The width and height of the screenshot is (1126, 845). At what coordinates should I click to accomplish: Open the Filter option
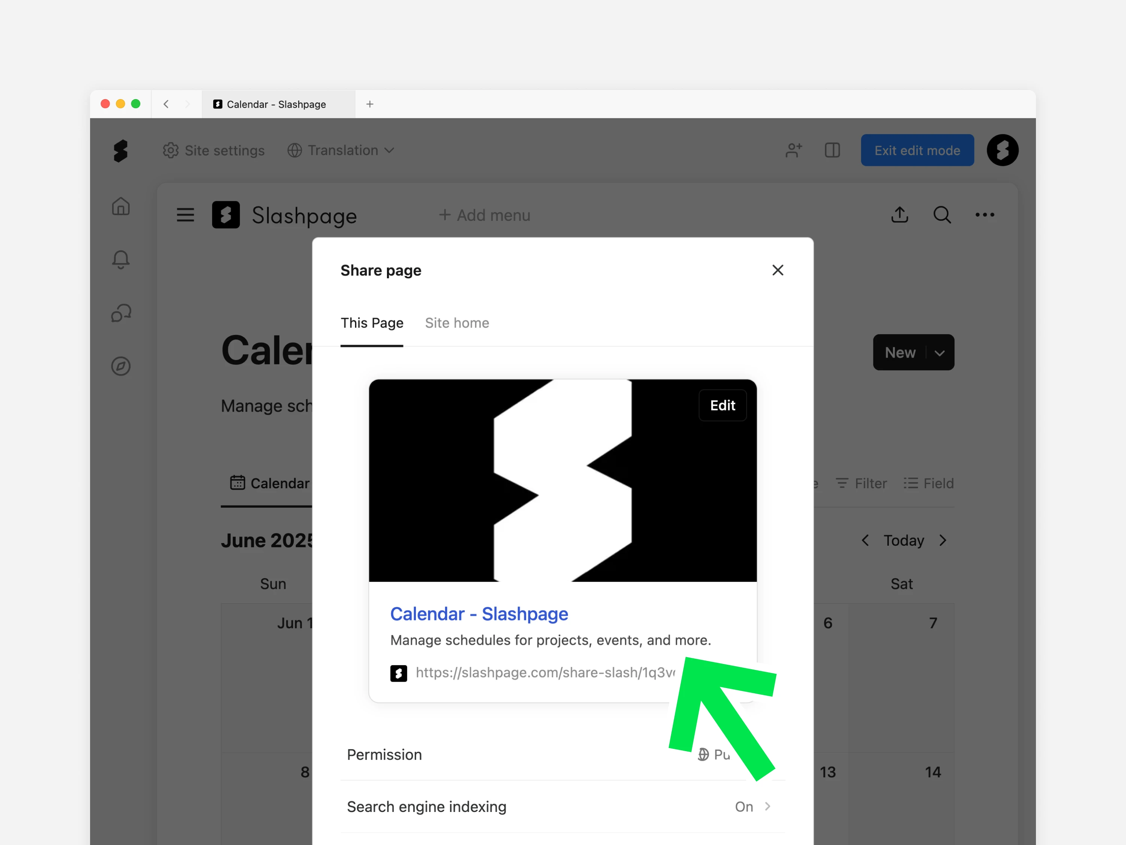pyautogui.click(x=861, y=483)
